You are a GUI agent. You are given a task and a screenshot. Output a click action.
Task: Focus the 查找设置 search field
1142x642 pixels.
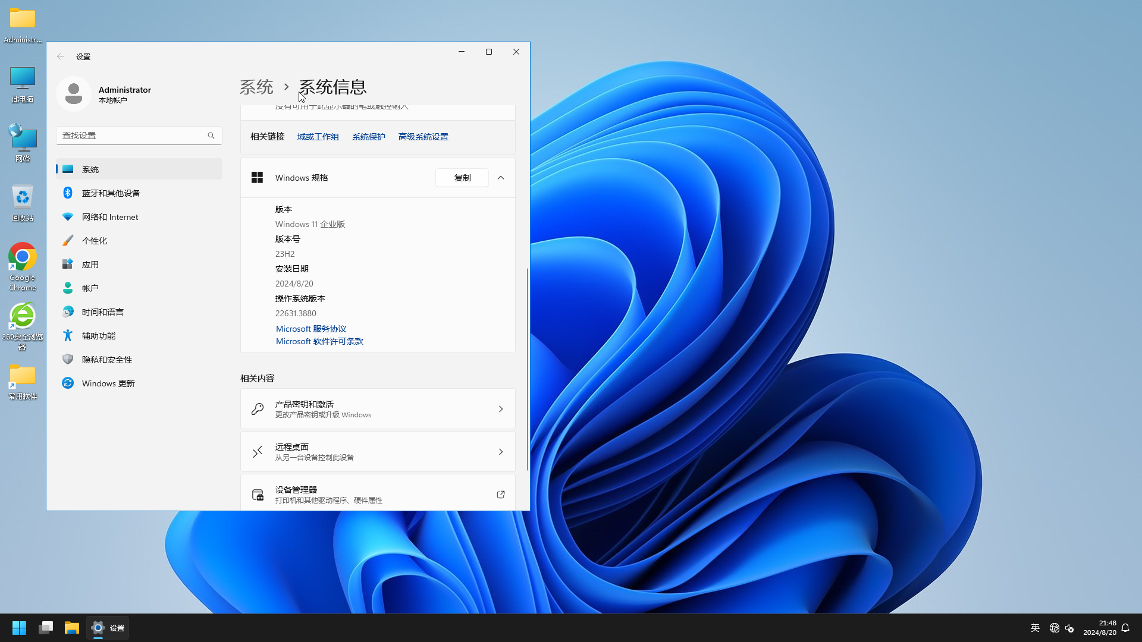click(x=139, y=136)
